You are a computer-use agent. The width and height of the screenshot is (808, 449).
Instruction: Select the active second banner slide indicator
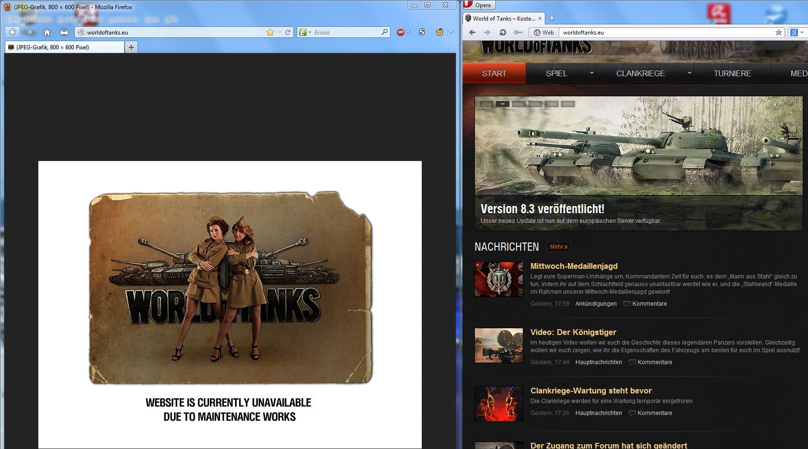[x=503, y=104]
